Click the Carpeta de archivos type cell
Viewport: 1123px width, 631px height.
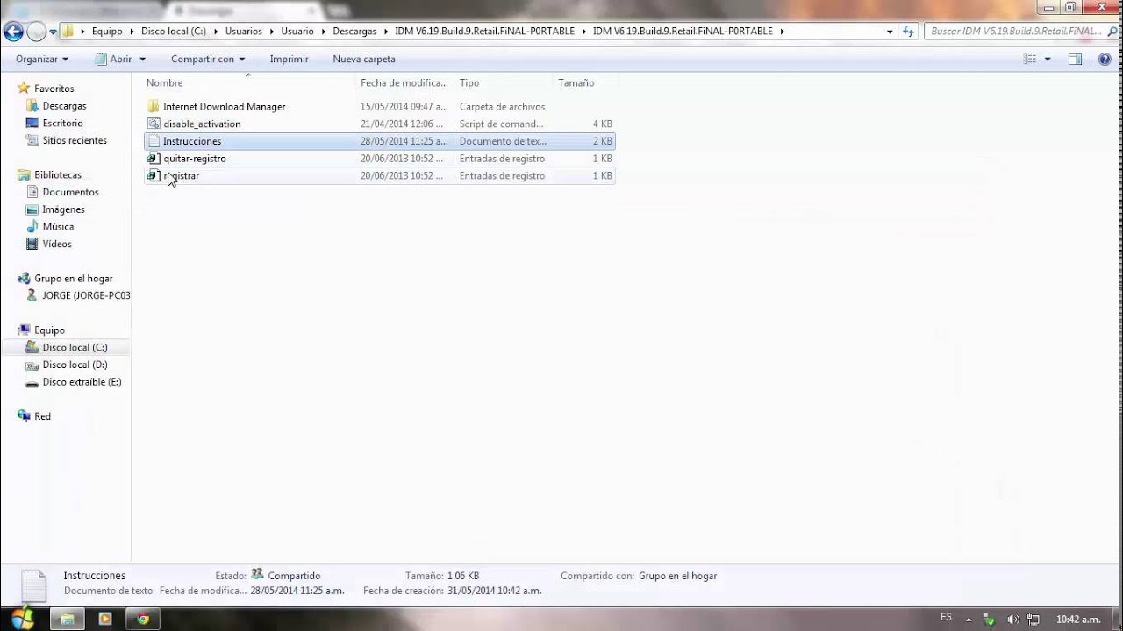[x=502, y=106]
